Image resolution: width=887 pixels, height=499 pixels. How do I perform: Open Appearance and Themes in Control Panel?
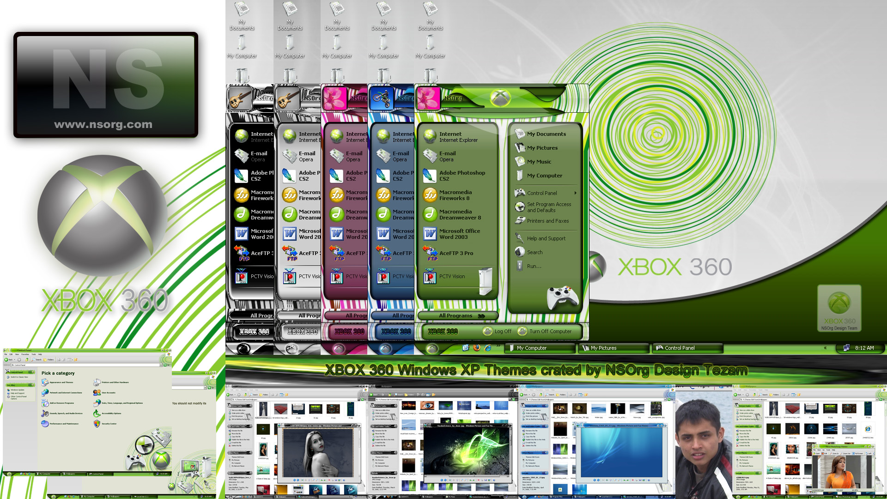point(62,383)
